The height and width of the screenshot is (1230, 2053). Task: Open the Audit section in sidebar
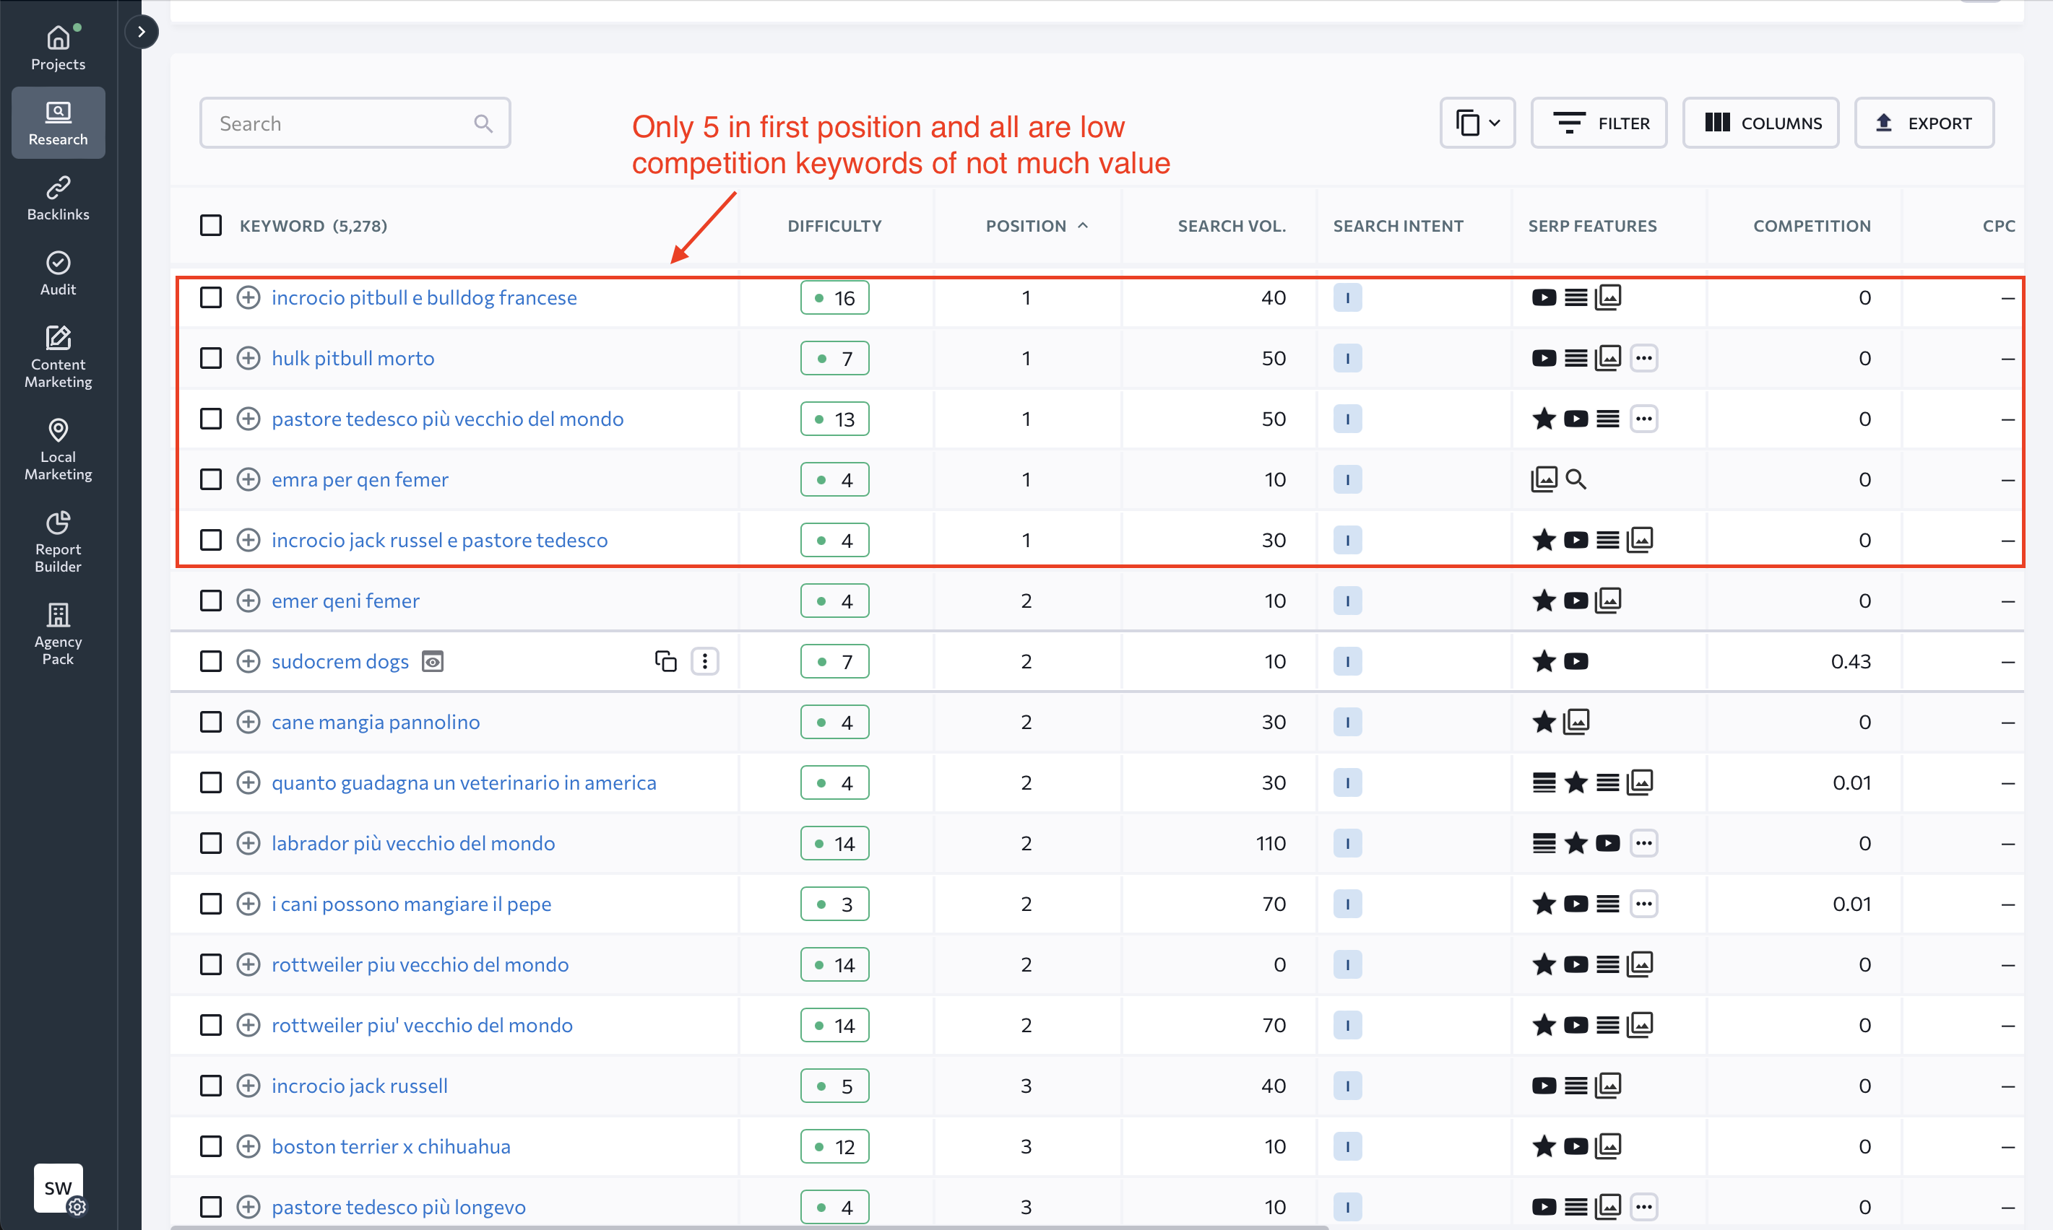pyautogui.click(x=58, y=274)
